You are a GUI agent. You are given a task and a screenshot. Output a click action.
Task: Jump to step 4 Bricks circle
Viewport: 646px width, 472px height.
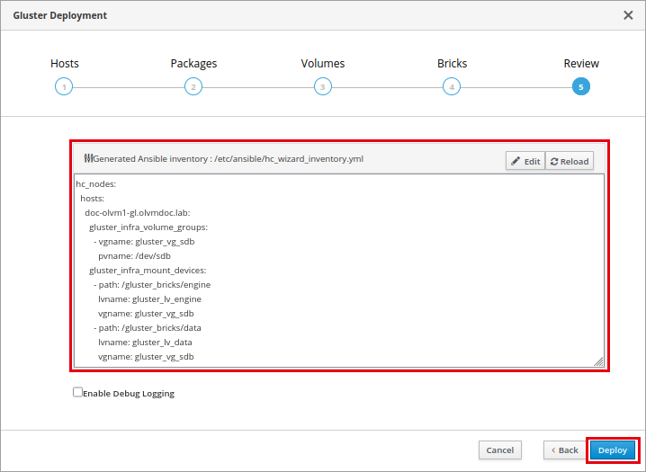pyautogui.click(x=452, y=87)
